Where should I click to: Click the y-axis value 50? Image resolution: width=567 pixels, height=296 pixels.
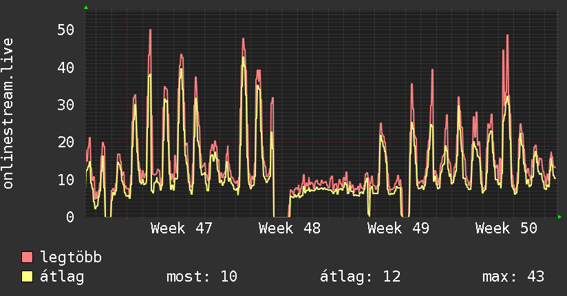(66, 30)
